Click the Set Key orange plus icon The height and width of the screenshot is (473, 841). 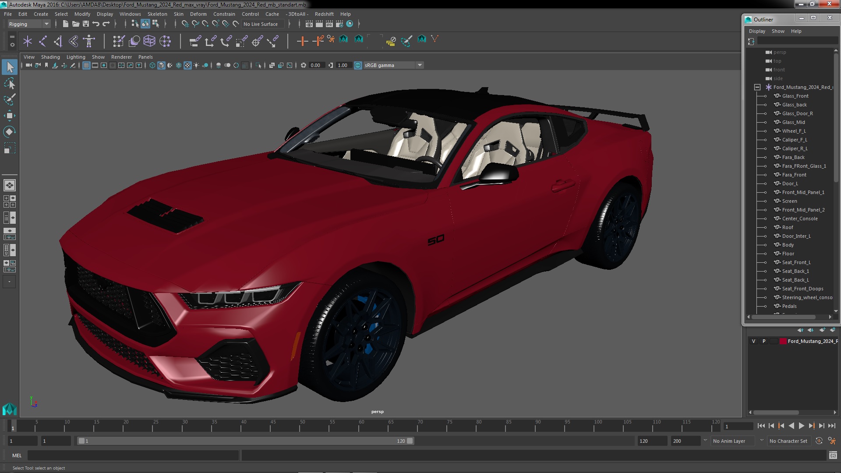point(302,41)
